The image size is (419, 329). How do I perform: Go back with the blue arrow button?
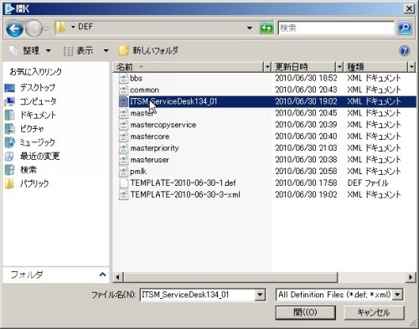click(14, 28)
